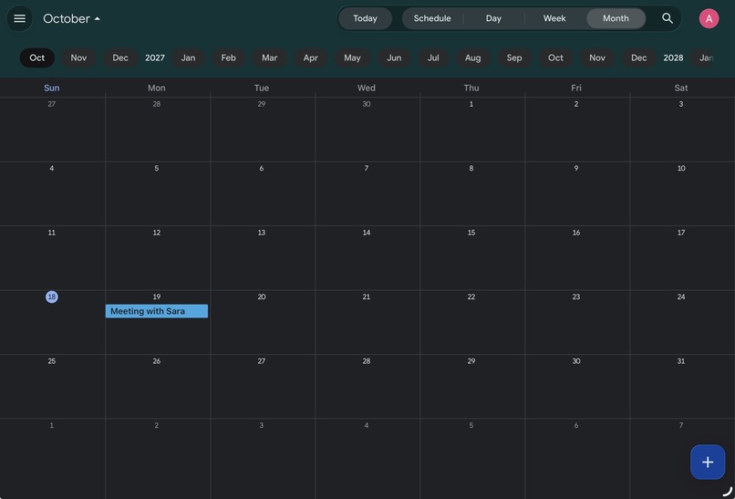Select Monday the 19th date number
This screenshot has height=499, width=735.
tap(157, 296)
